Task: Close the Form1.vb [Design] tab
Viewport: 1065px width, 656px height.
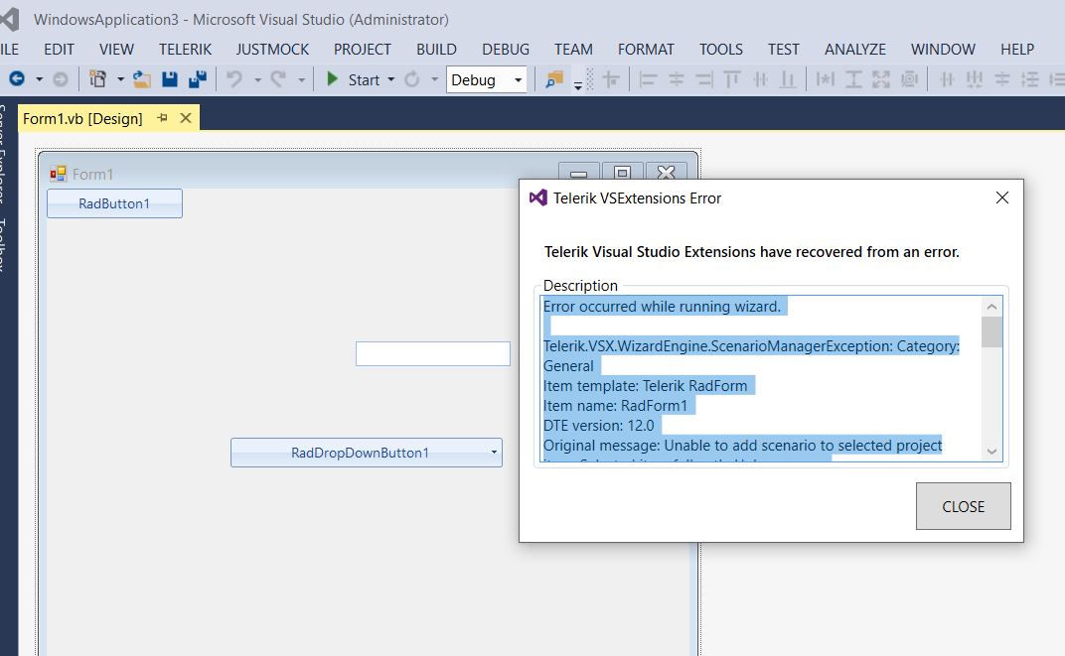Action: (186, 118)
